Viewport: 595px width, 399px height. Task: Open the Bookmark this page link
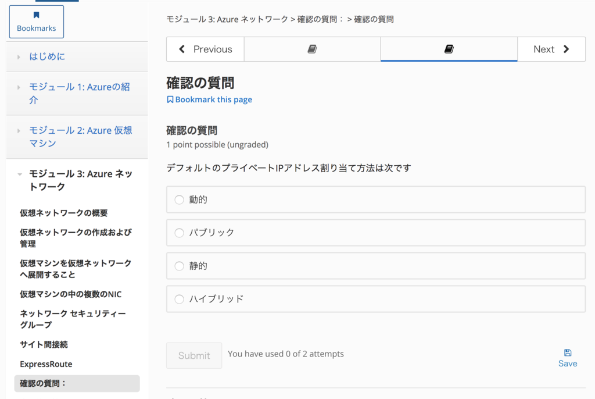tap(214, 99)
